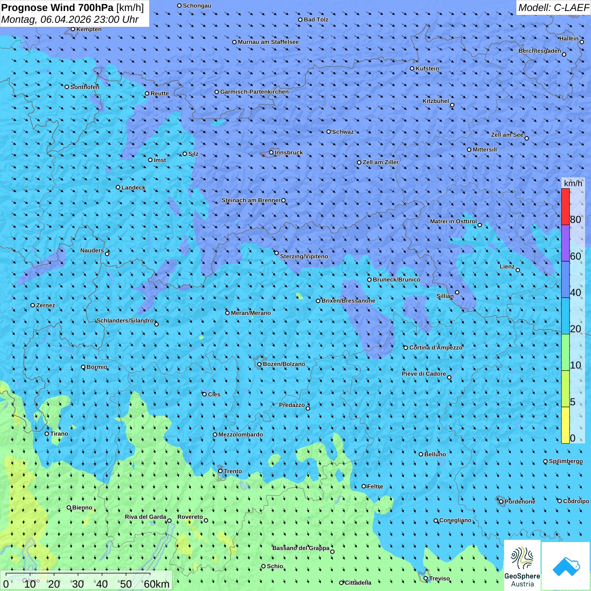Click the purple 60–80 km/h legend swatch
The width and height of the screenshot is (591, 591).
coord(565,243)
